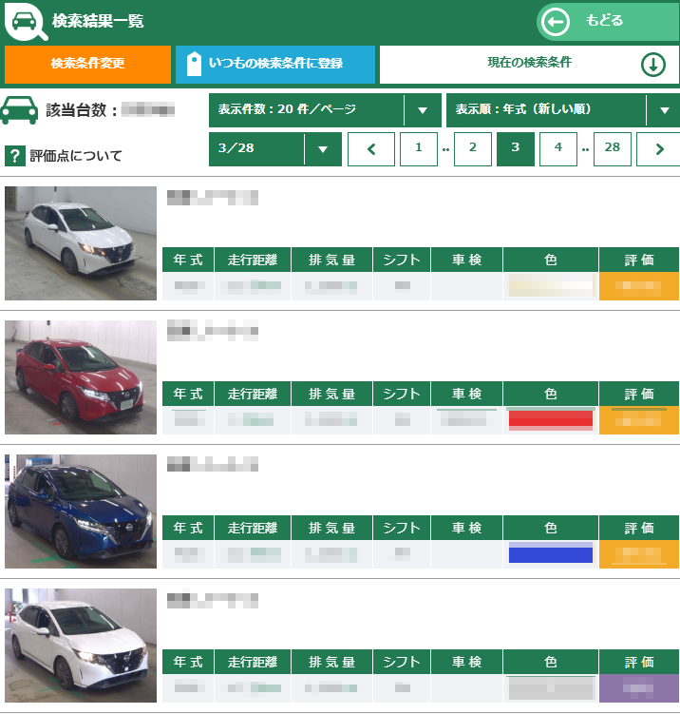
Task: Go to previous page with left chevron
Action: point(371,149)
